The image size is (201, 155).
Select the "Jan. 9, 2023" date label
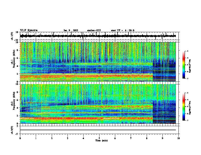pyautogui.click(x=71, y=30)
